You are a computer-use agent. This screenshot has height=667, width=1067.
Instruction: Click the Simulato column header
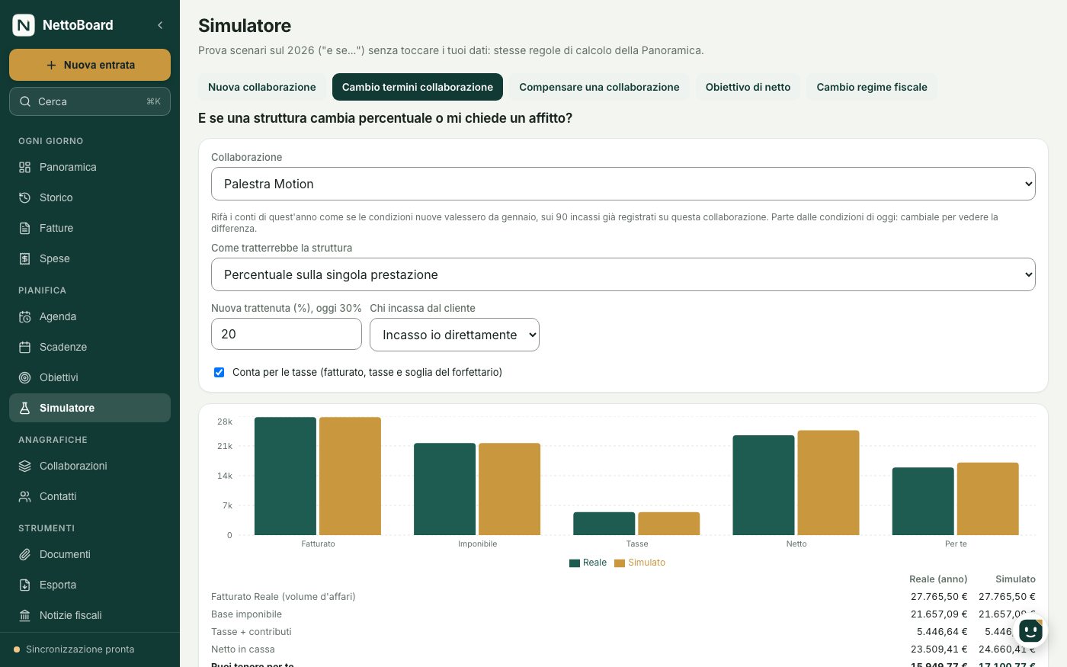click(1015, 579)
